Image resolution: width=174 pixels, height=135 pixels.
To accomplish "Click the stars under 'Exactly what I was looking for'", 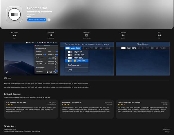I will click(66, 104).
